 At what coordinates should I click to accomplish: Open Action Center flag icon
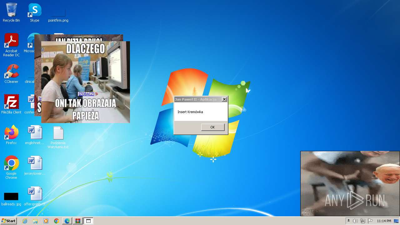[x=370, y=221]
